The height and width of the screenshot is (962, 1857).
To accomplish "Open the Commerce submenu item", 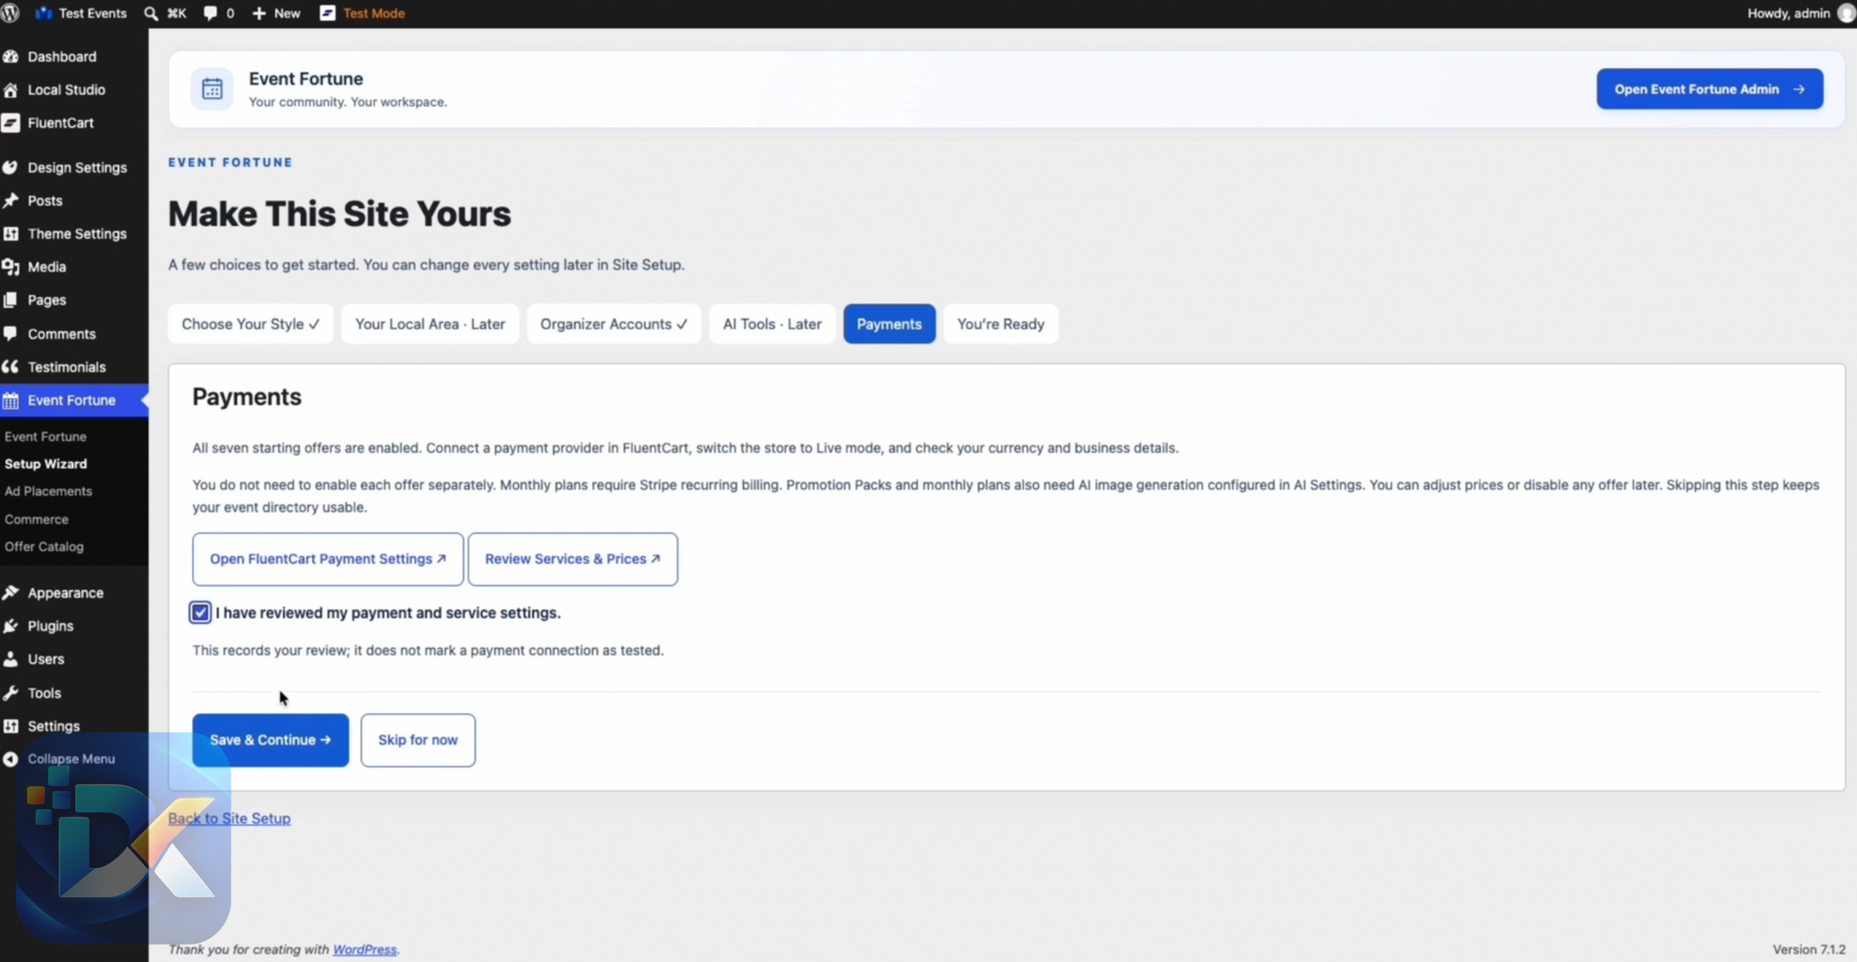I will (x=36, y=519).
